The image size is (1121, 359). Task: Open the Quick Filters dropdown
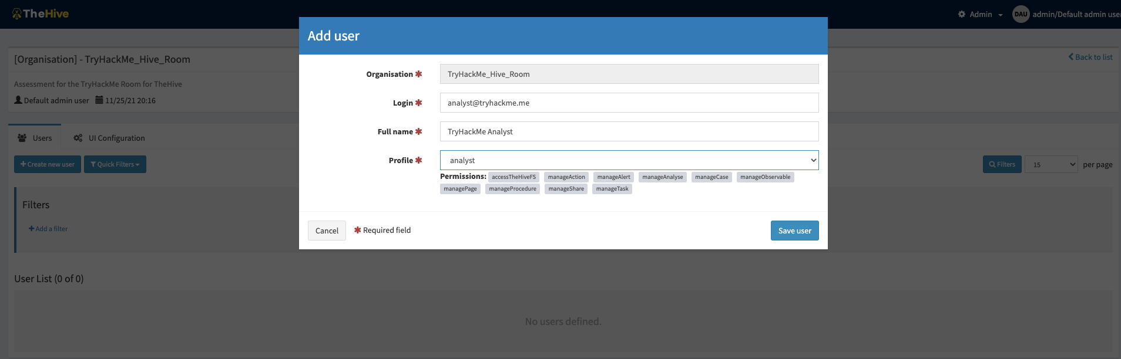click(115, 164)
